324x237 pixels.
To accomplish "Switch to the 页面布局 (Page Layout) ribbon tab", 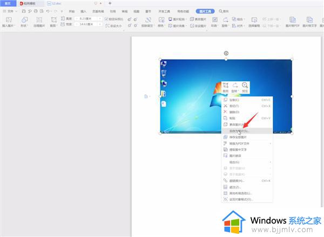I will [x=98, y=11].
